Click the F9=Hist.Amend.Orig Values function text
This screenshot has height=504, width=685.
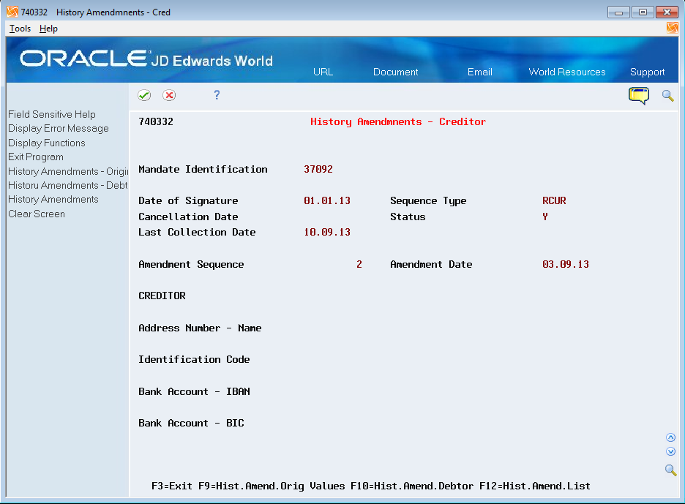pyautogui.click(x=272, y=486)
